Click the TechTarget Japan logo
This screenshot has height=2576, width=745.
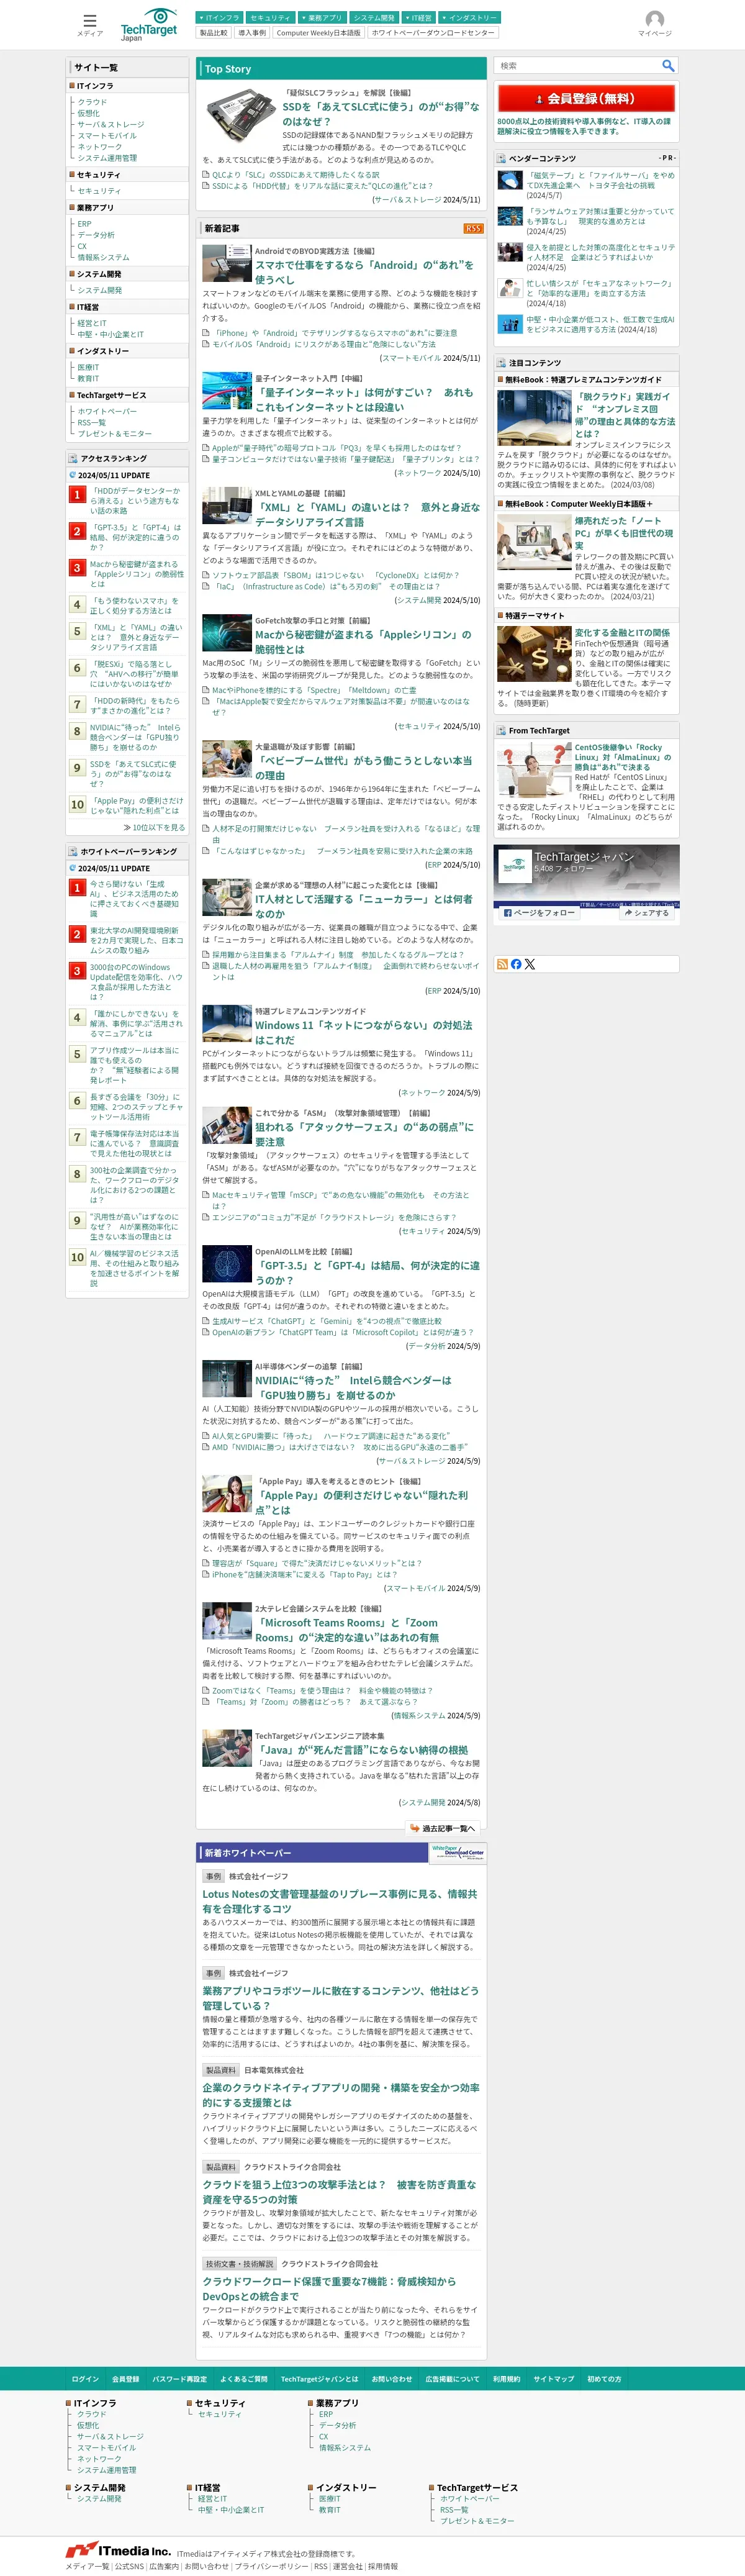click(148, 25)
